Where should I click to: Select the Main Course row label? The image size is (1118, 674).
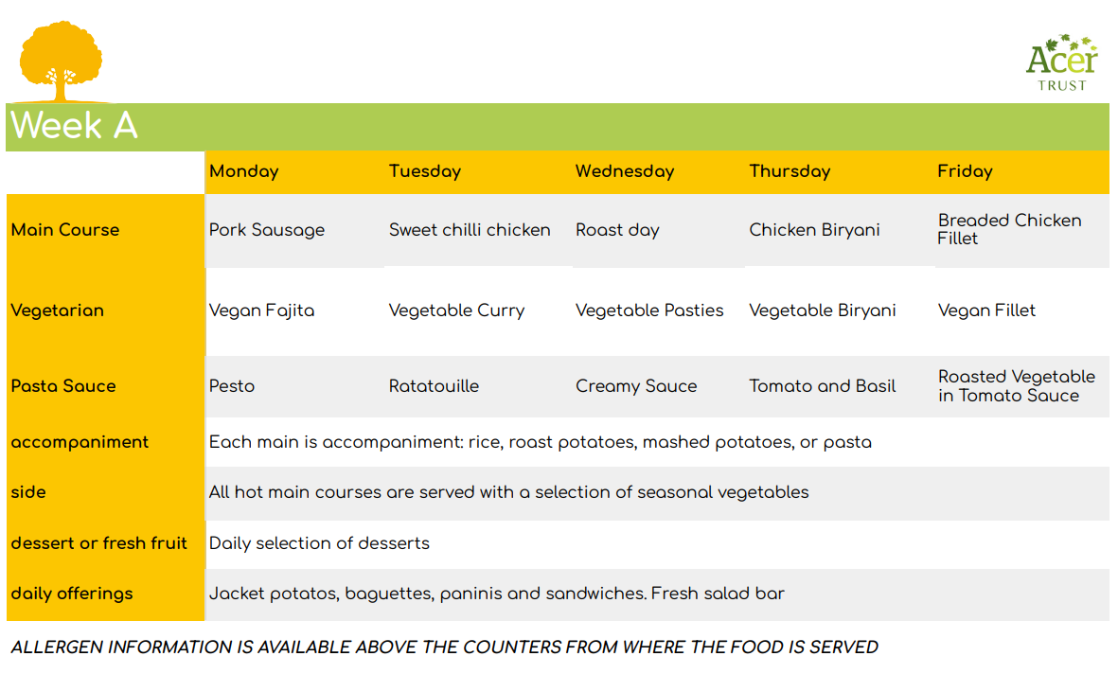[x=65, y=230]
